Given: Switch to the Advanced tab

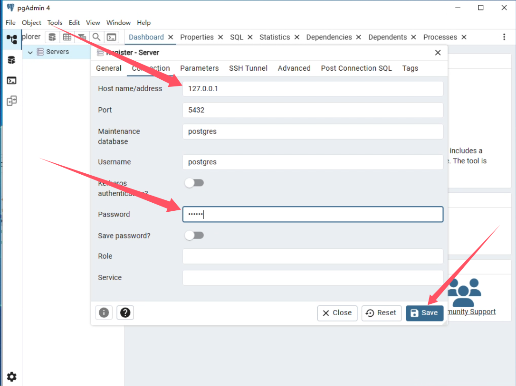Looking at the screenshot, I should [294, 68].
